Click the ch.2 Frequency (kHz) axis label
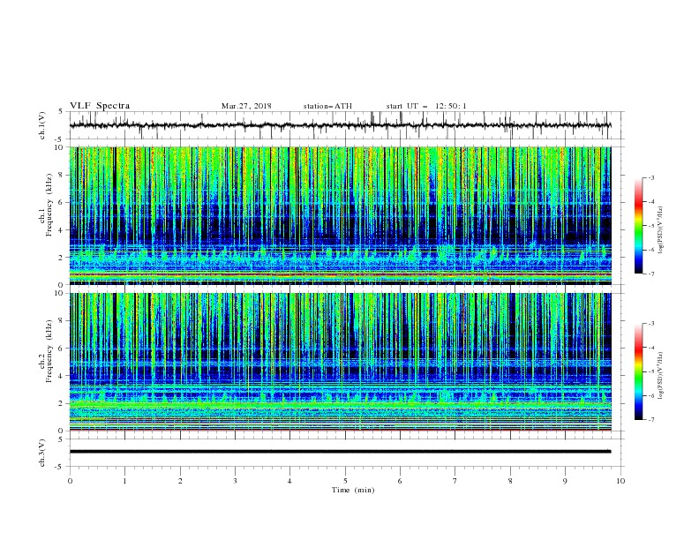This screenshot has width=699, height=540. click(x=46, y=351)
